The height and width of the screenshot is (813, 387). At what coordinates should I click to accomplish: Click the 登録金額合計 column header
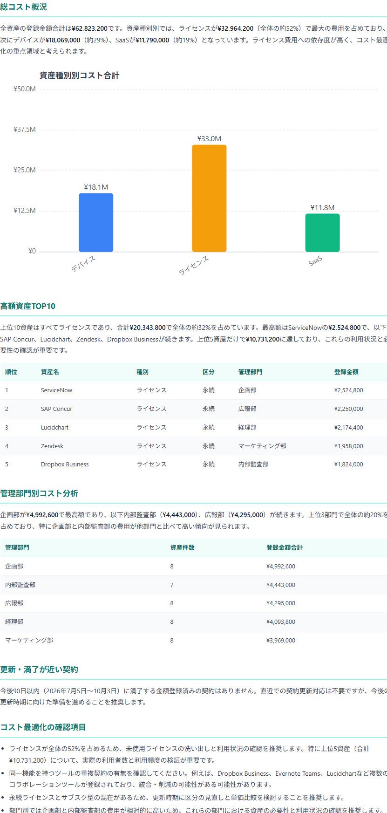pos(285,547)
